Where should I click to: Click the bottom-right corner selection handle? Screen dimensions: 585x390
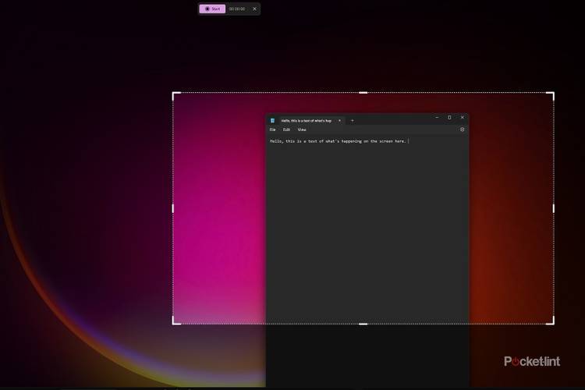tap(553, 323)
